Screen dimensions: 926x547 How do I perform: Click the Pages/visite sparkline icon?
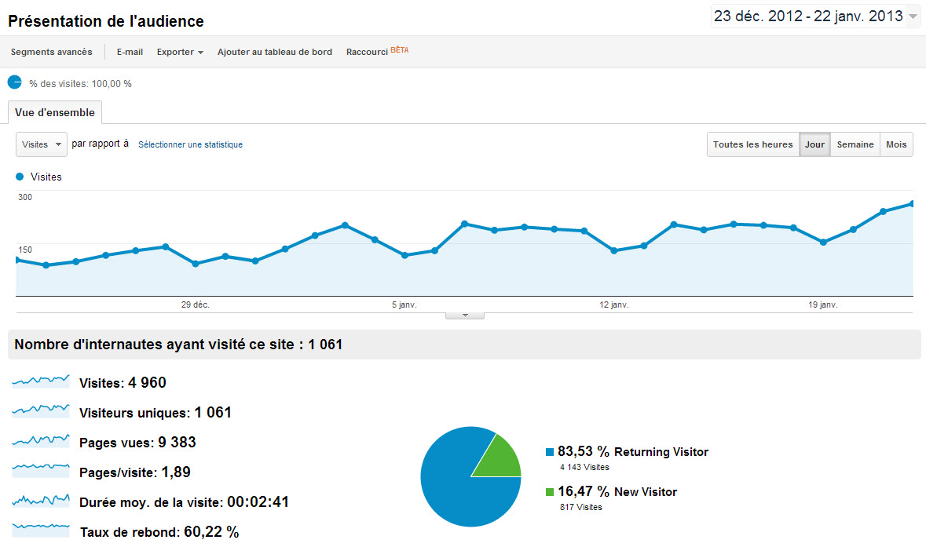coord(41,470)
